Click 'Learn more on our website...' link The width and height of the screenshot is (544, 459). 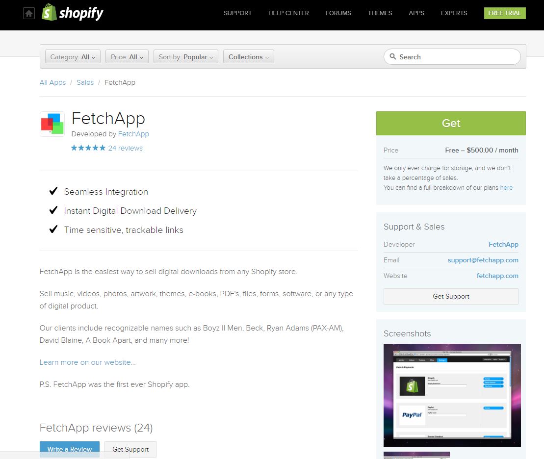tap(87, 362)
